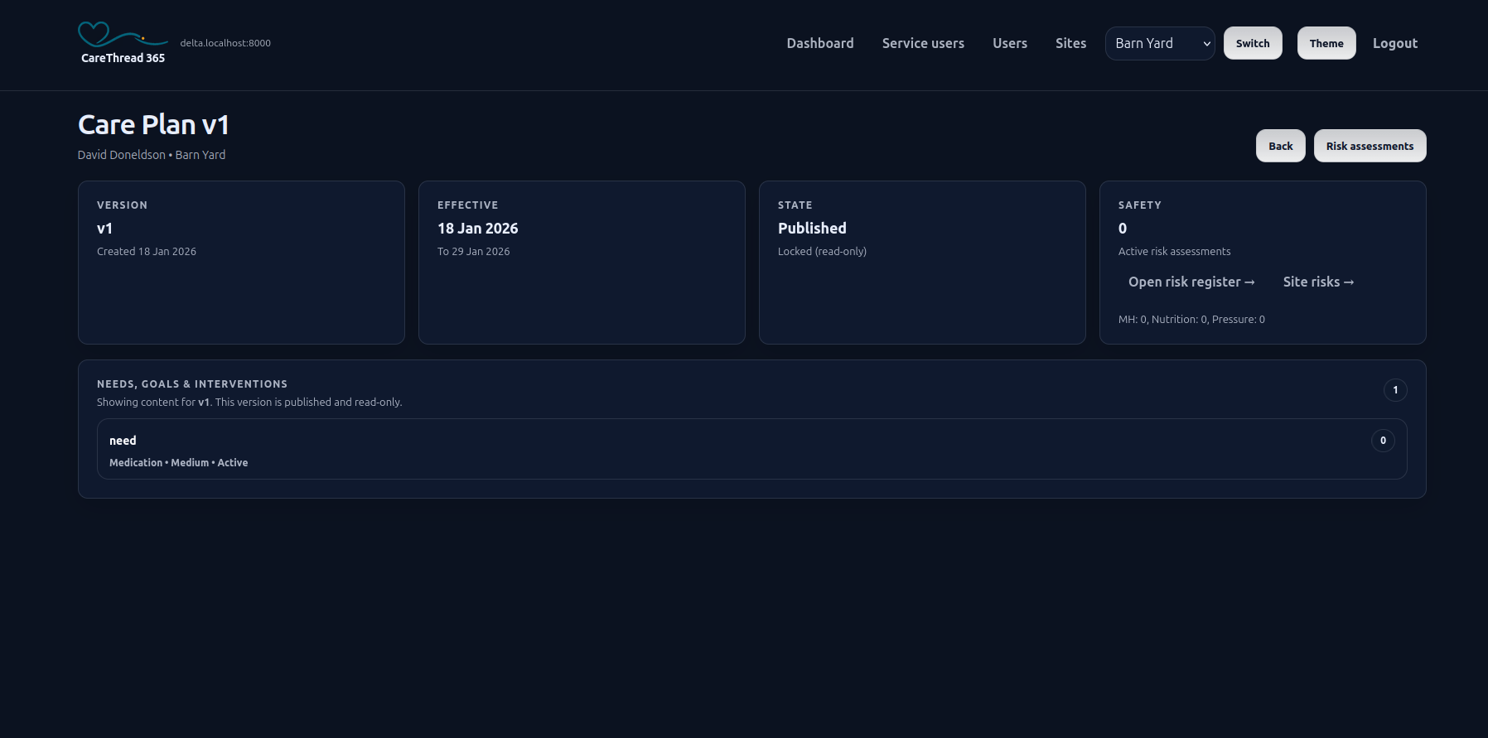Click the 'Care Plan v1' heading
The height and width of the screenshot is (738, 1488).
[153, 124]
